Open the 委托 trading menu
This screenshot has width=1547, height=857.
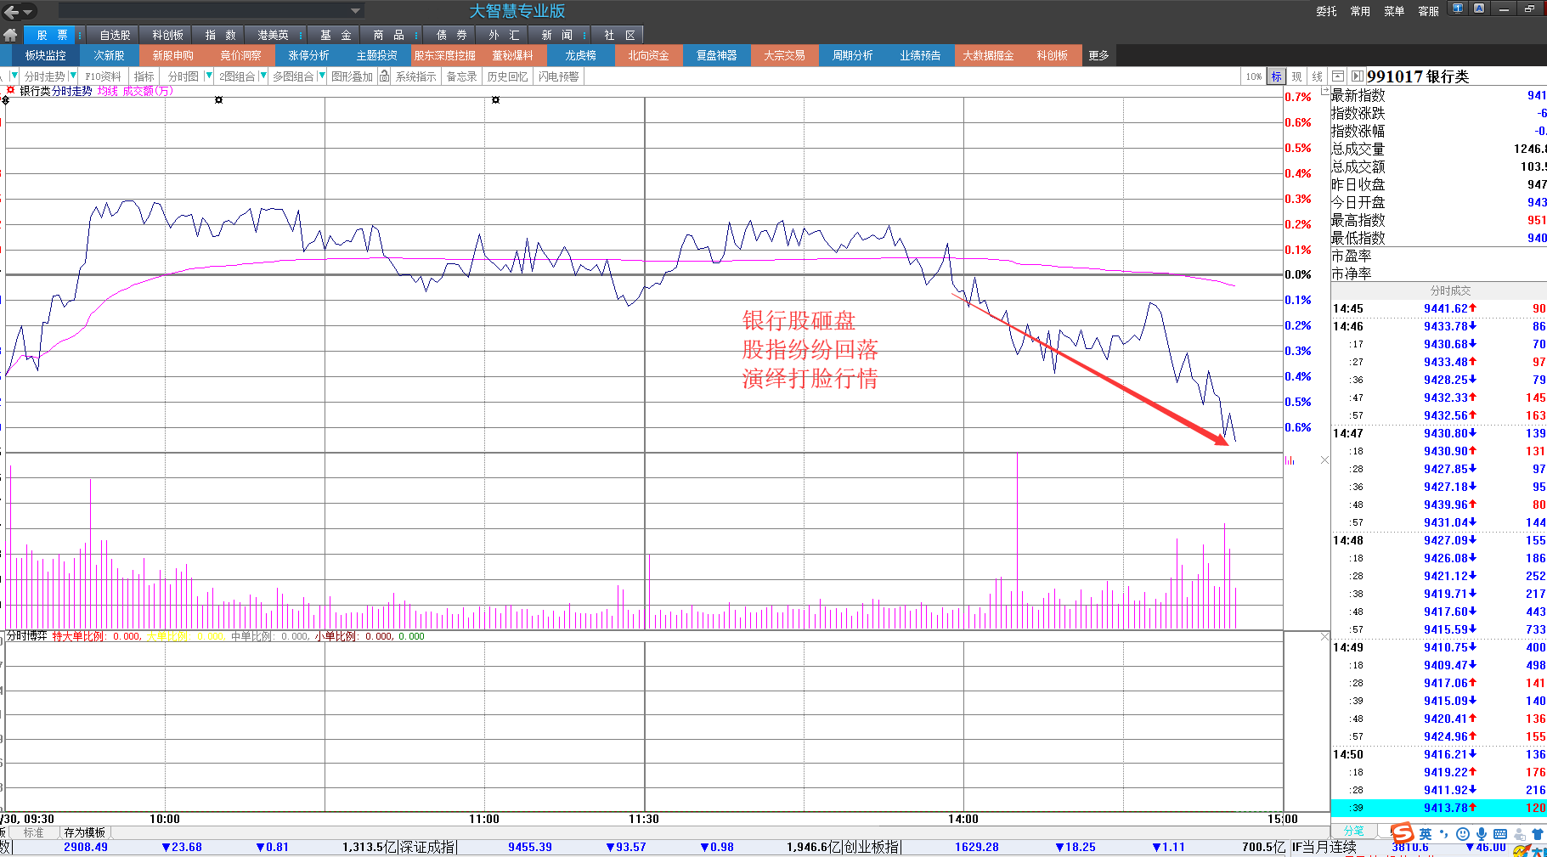1326,11
